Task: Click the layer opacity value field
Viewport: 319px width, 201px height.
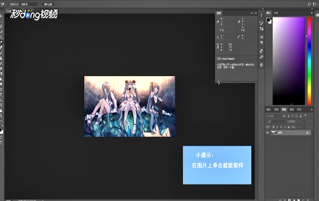Action: click(x=300, y=121)
